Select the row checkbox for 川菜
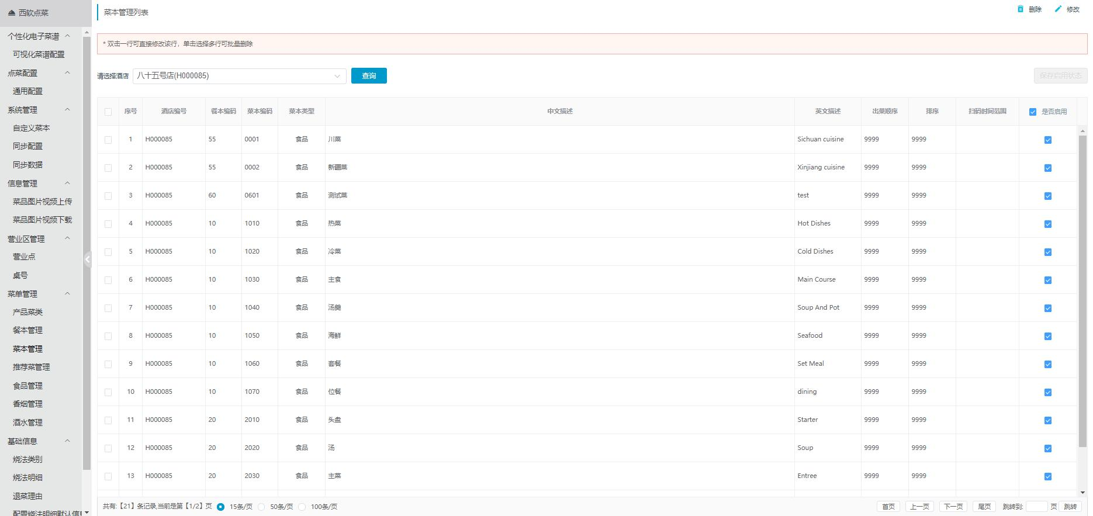This screenshot has height=516, width=1093. 108,140
